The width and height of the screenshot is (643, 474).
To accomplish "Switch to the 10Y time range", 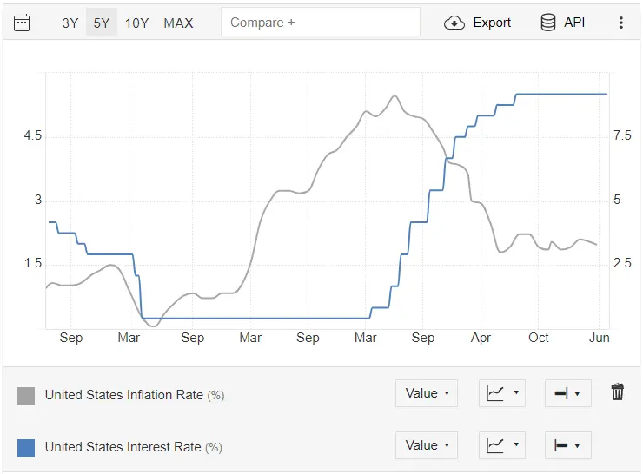I will coord(136,23).
